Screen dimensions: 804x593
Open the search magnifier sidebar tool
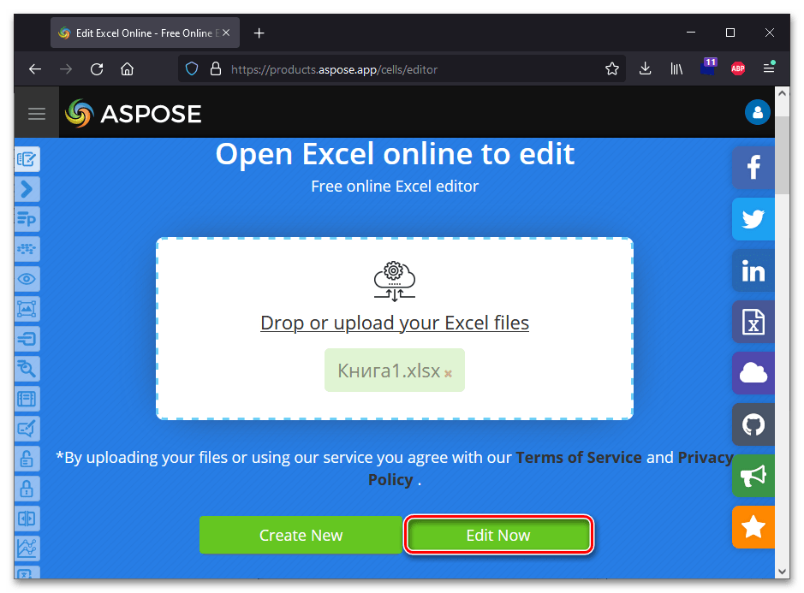coord(27,369)
